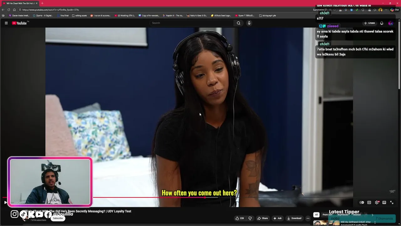Open the player settings gear
Viewport: 401px width, 226px height.
point(377,202)
